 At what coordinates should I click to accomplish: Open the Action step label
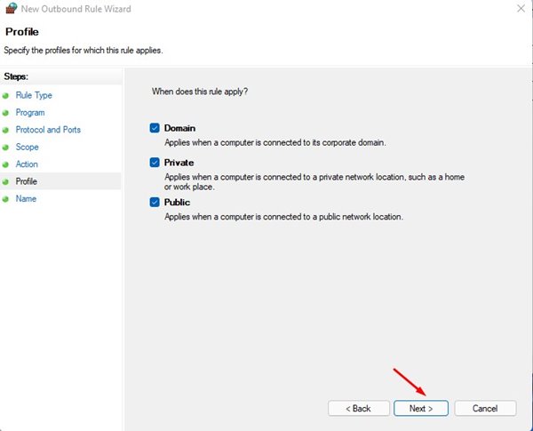28,164
